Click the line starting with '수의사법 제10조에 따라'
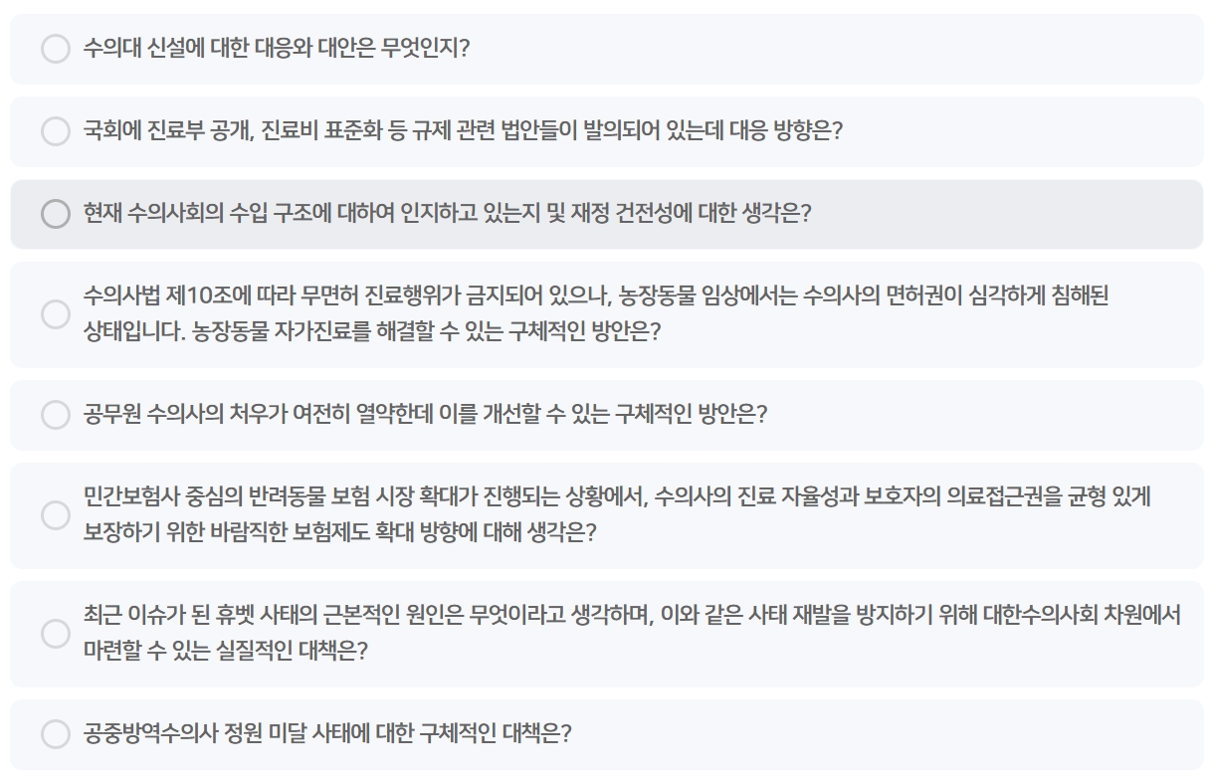This screenshot has width=1209, height=779. pos(595,295)
